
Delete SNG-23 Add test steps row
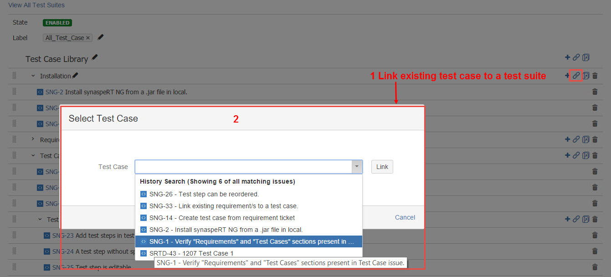click(x=595, y=235)
